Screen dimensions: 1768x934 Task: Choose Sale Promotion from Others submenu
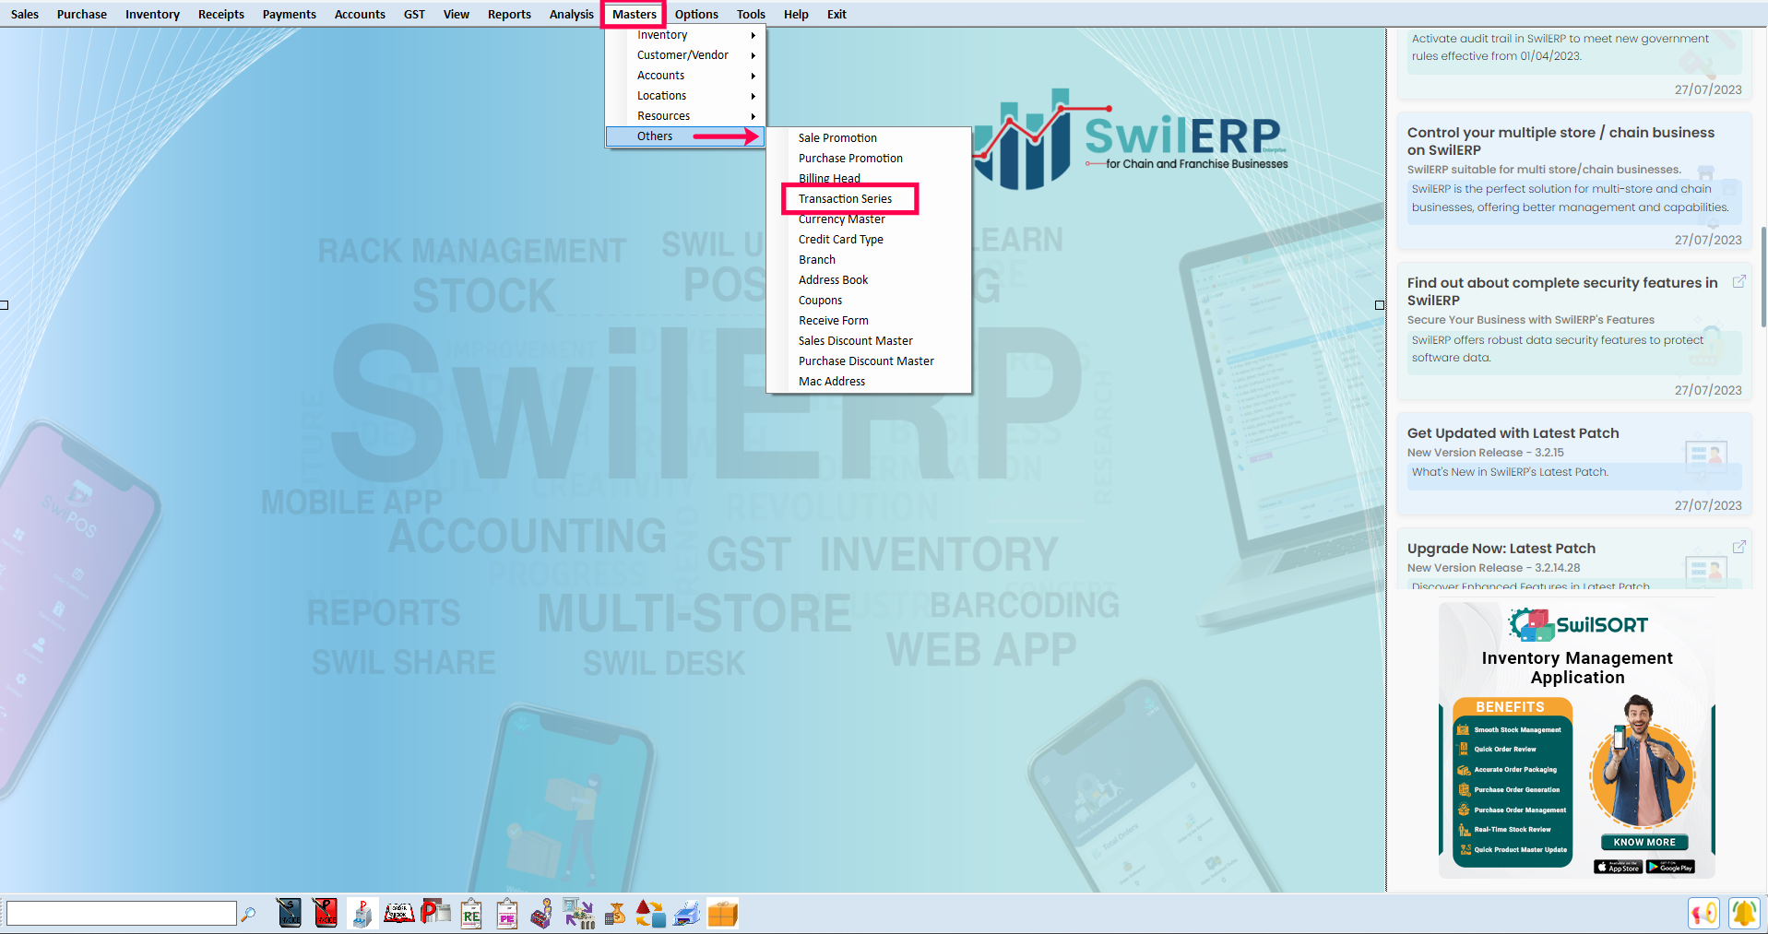click(x=869, y=138)
